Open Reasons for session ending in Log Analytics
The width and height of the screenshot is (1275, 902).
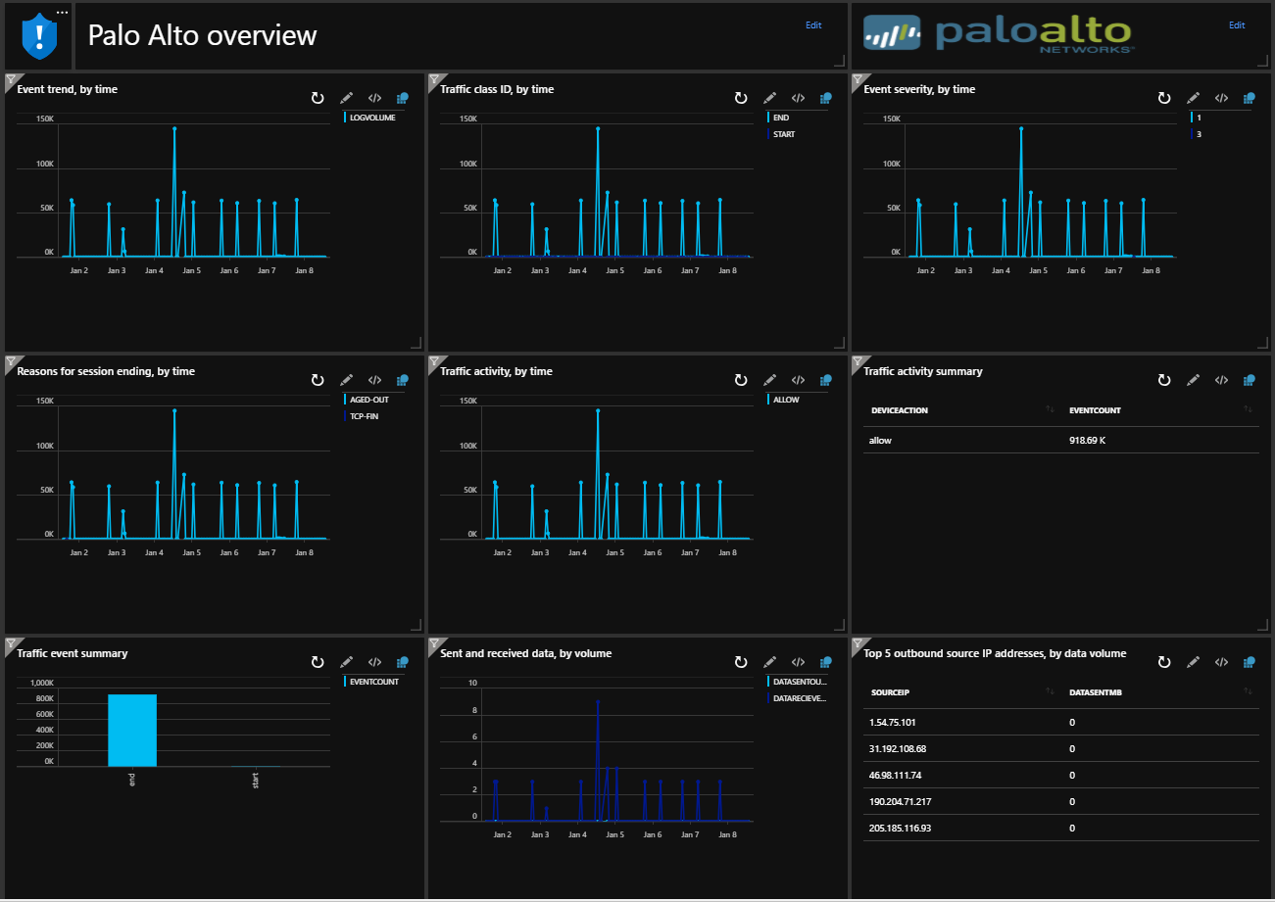click(403, 380)
